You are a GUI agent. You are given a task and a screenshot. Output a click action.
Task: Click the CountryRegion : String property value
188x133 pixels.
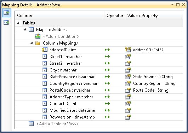[x=154, y=83]
